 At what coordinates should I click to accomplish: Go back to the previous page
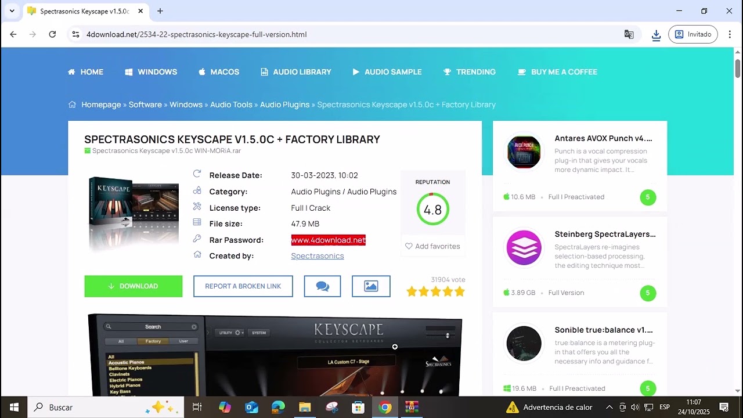point(13,34)
